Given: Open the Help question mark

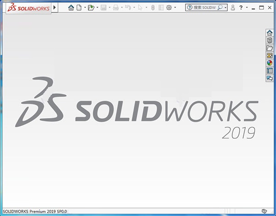Looking at the screenshot, I should click(x=241, y=7).
